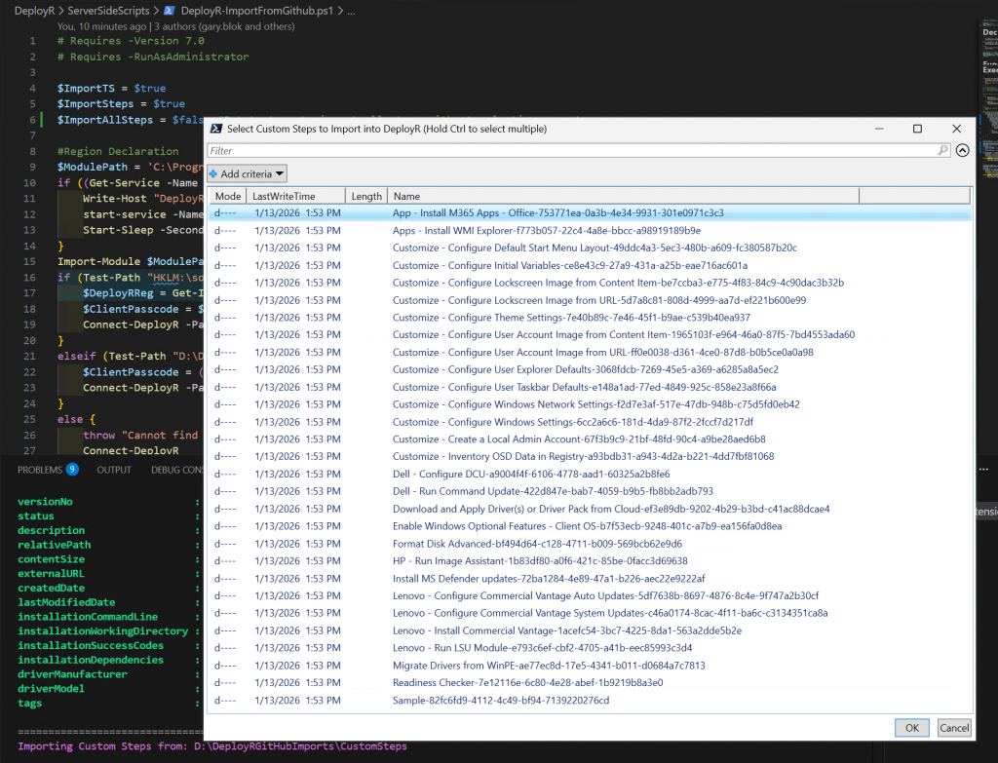Image resolution: width=998 pixels, height=763 pixels.
Task: Close the Select Custom Steps dialog
Action: (956, 129)
